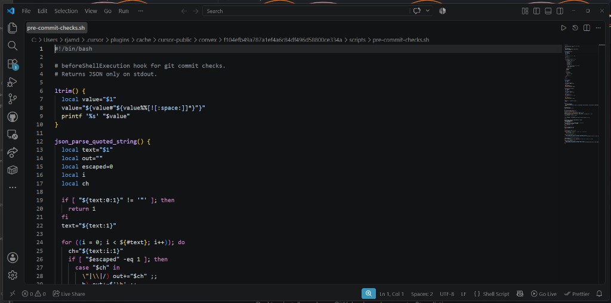Open the Remote Explorer view
This screenshot has height=303, width=611.
pos(13,135)
